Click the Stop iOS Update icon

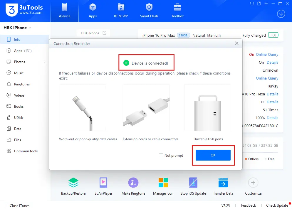[x=193, y=183]
